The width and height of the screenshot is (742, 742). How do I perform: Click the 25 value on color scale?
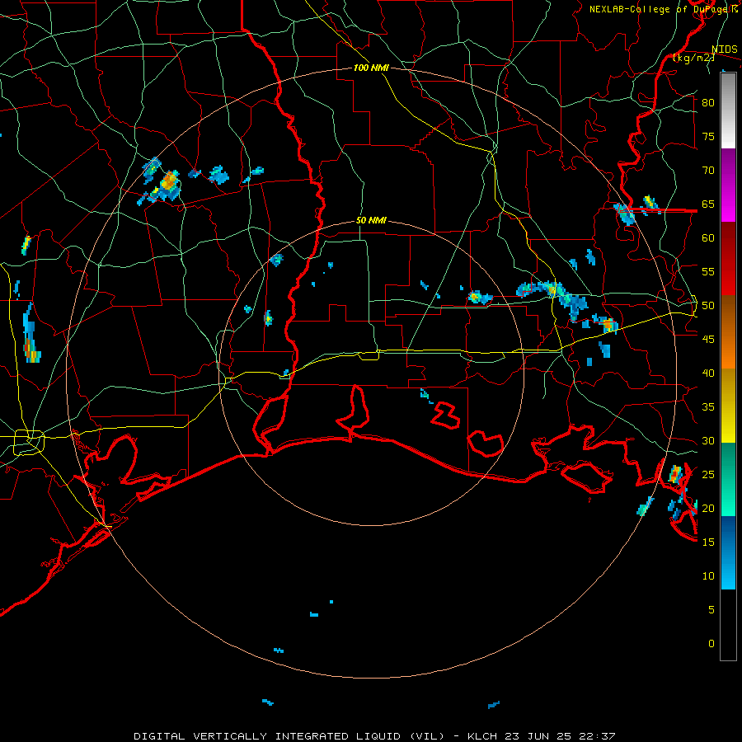[x=708, y=475]
